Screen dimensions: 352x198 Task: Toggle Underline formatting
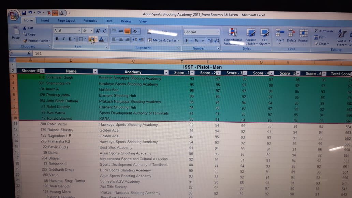click(x=70, y=39)
